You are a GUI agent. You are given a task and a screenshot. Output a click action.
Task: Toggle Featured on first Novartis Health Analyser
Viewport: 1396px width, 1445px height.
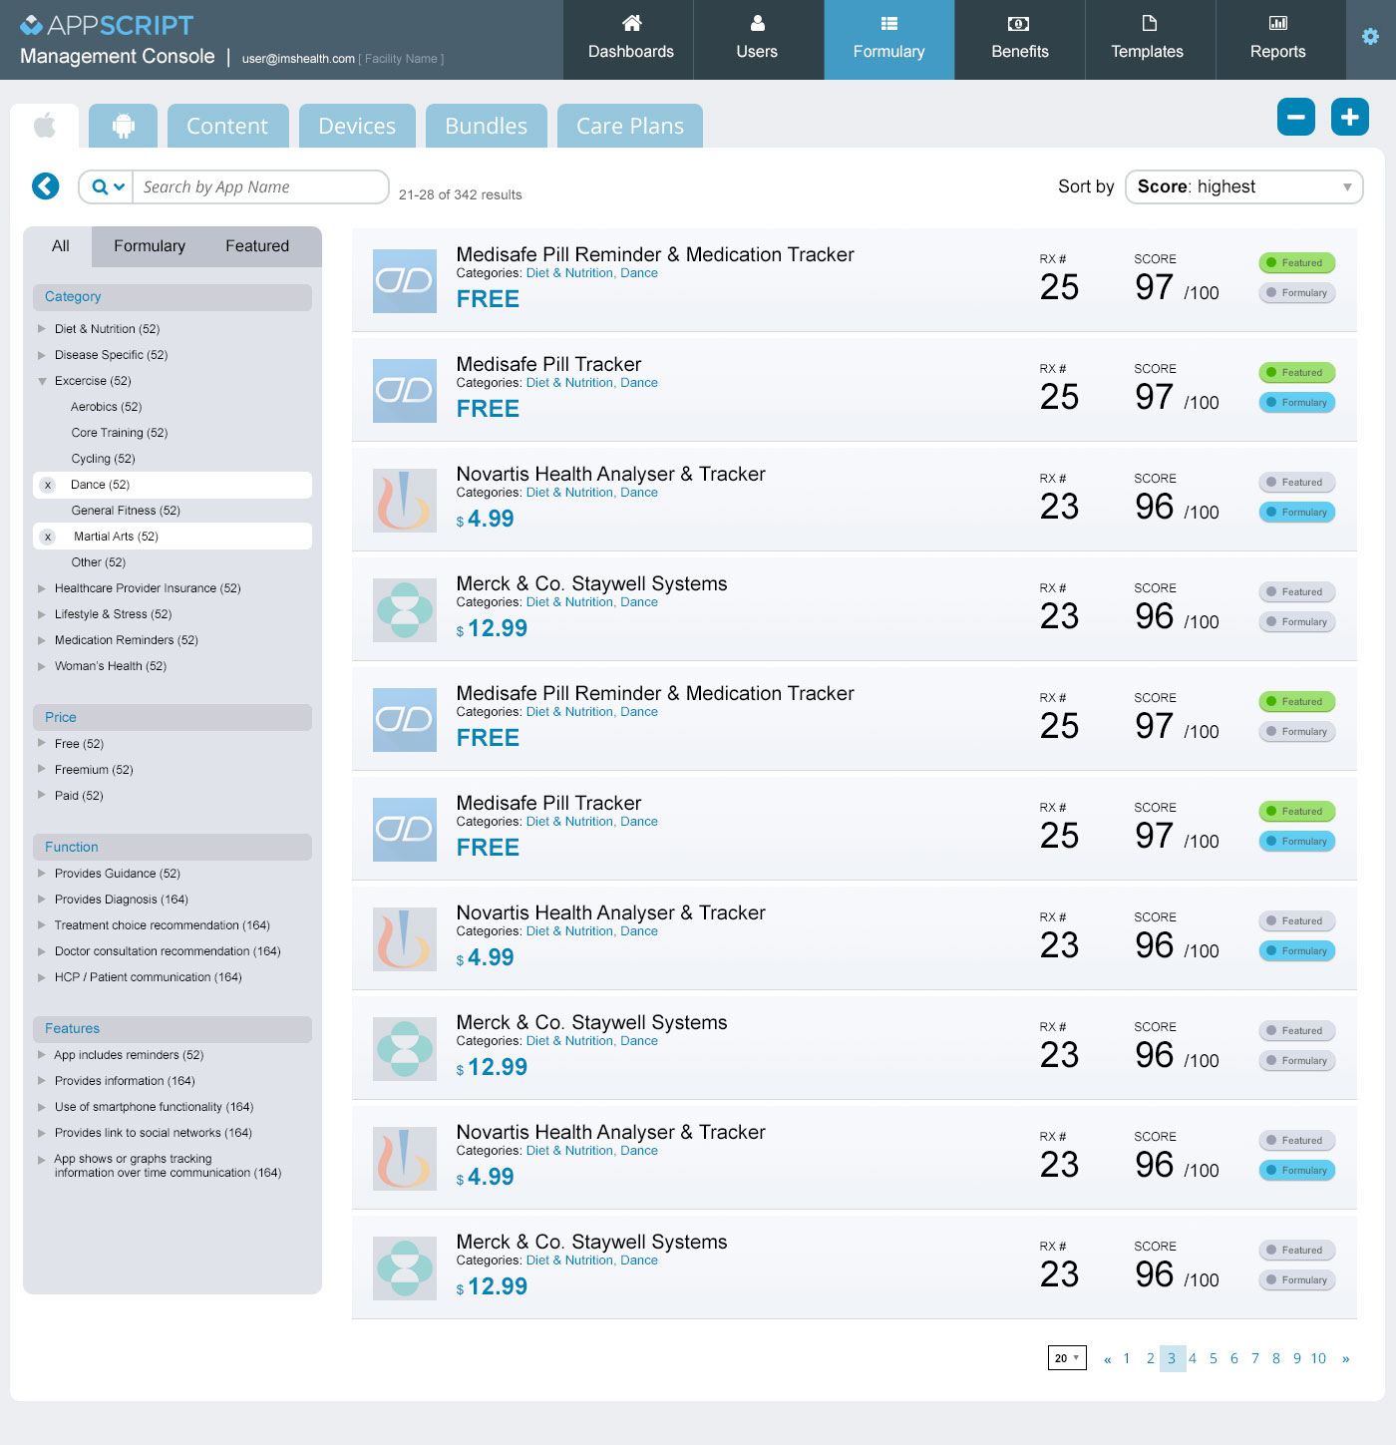pyautogui.click(x=1297, y=483)
